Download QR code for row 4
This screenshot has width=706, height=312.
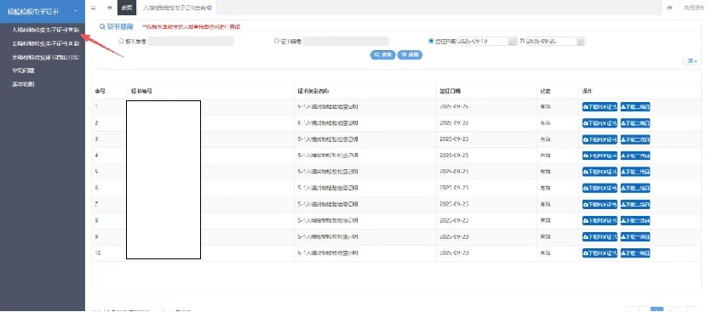coord(635,156)
